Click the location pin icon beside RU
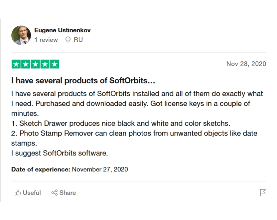The height and width of the screenshot is (220, 277). coord(68,40)
